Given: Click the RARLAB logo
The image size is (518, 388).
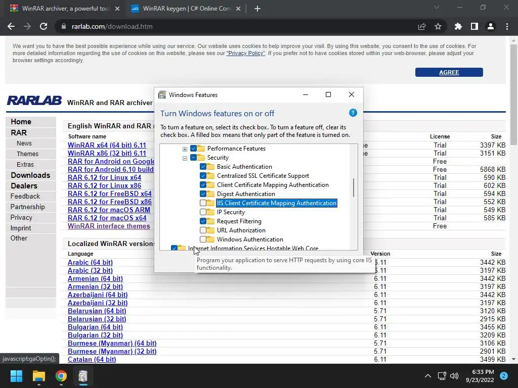Looking at the screenshot, I should pyautogui.click(x=34, y=101).
